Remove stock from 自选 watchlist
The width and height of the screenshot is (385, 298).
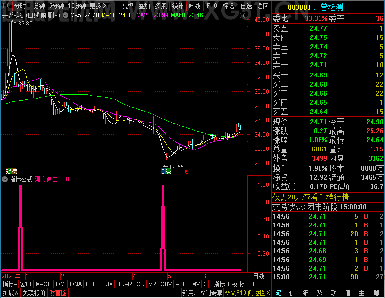[x=245, y=6]
